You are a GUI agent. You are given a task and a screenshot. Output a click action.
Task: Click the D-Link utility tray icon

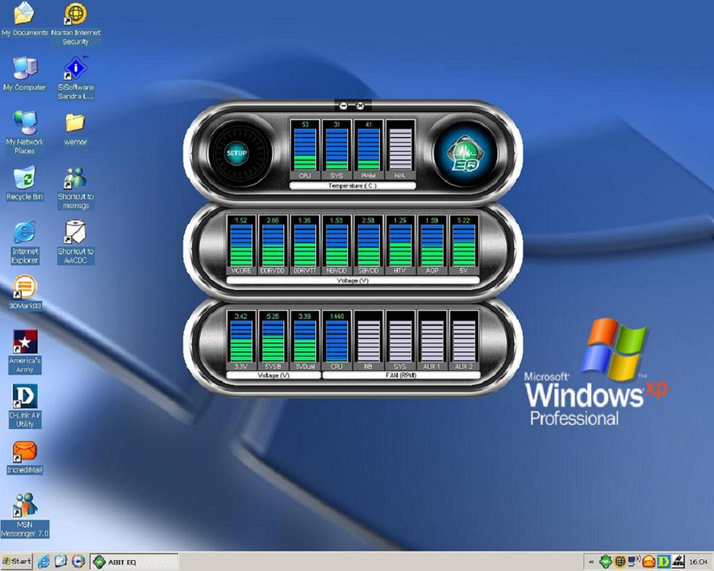(x=663, y=562)
